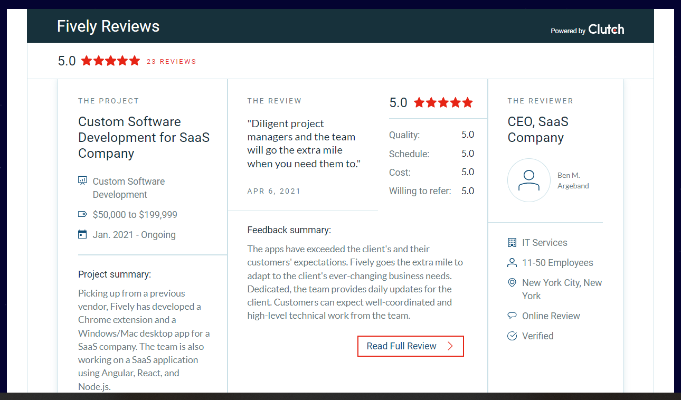Click the arrow inside the Read Full Review button
Viewport: 681px width, 400px height.
[450, 346]
